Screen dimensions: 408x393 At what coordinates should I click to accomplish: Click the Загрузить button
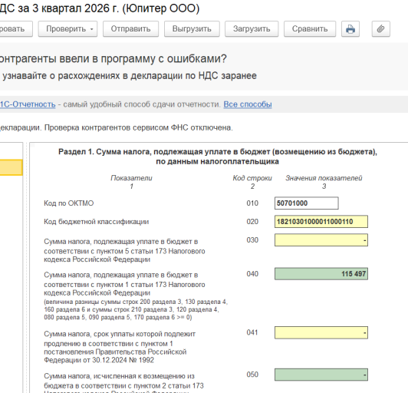click(252, 29)
